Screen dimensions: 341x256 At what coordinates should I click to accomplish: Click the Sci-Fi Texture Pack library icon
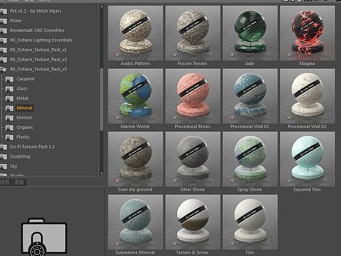point(3,147)
